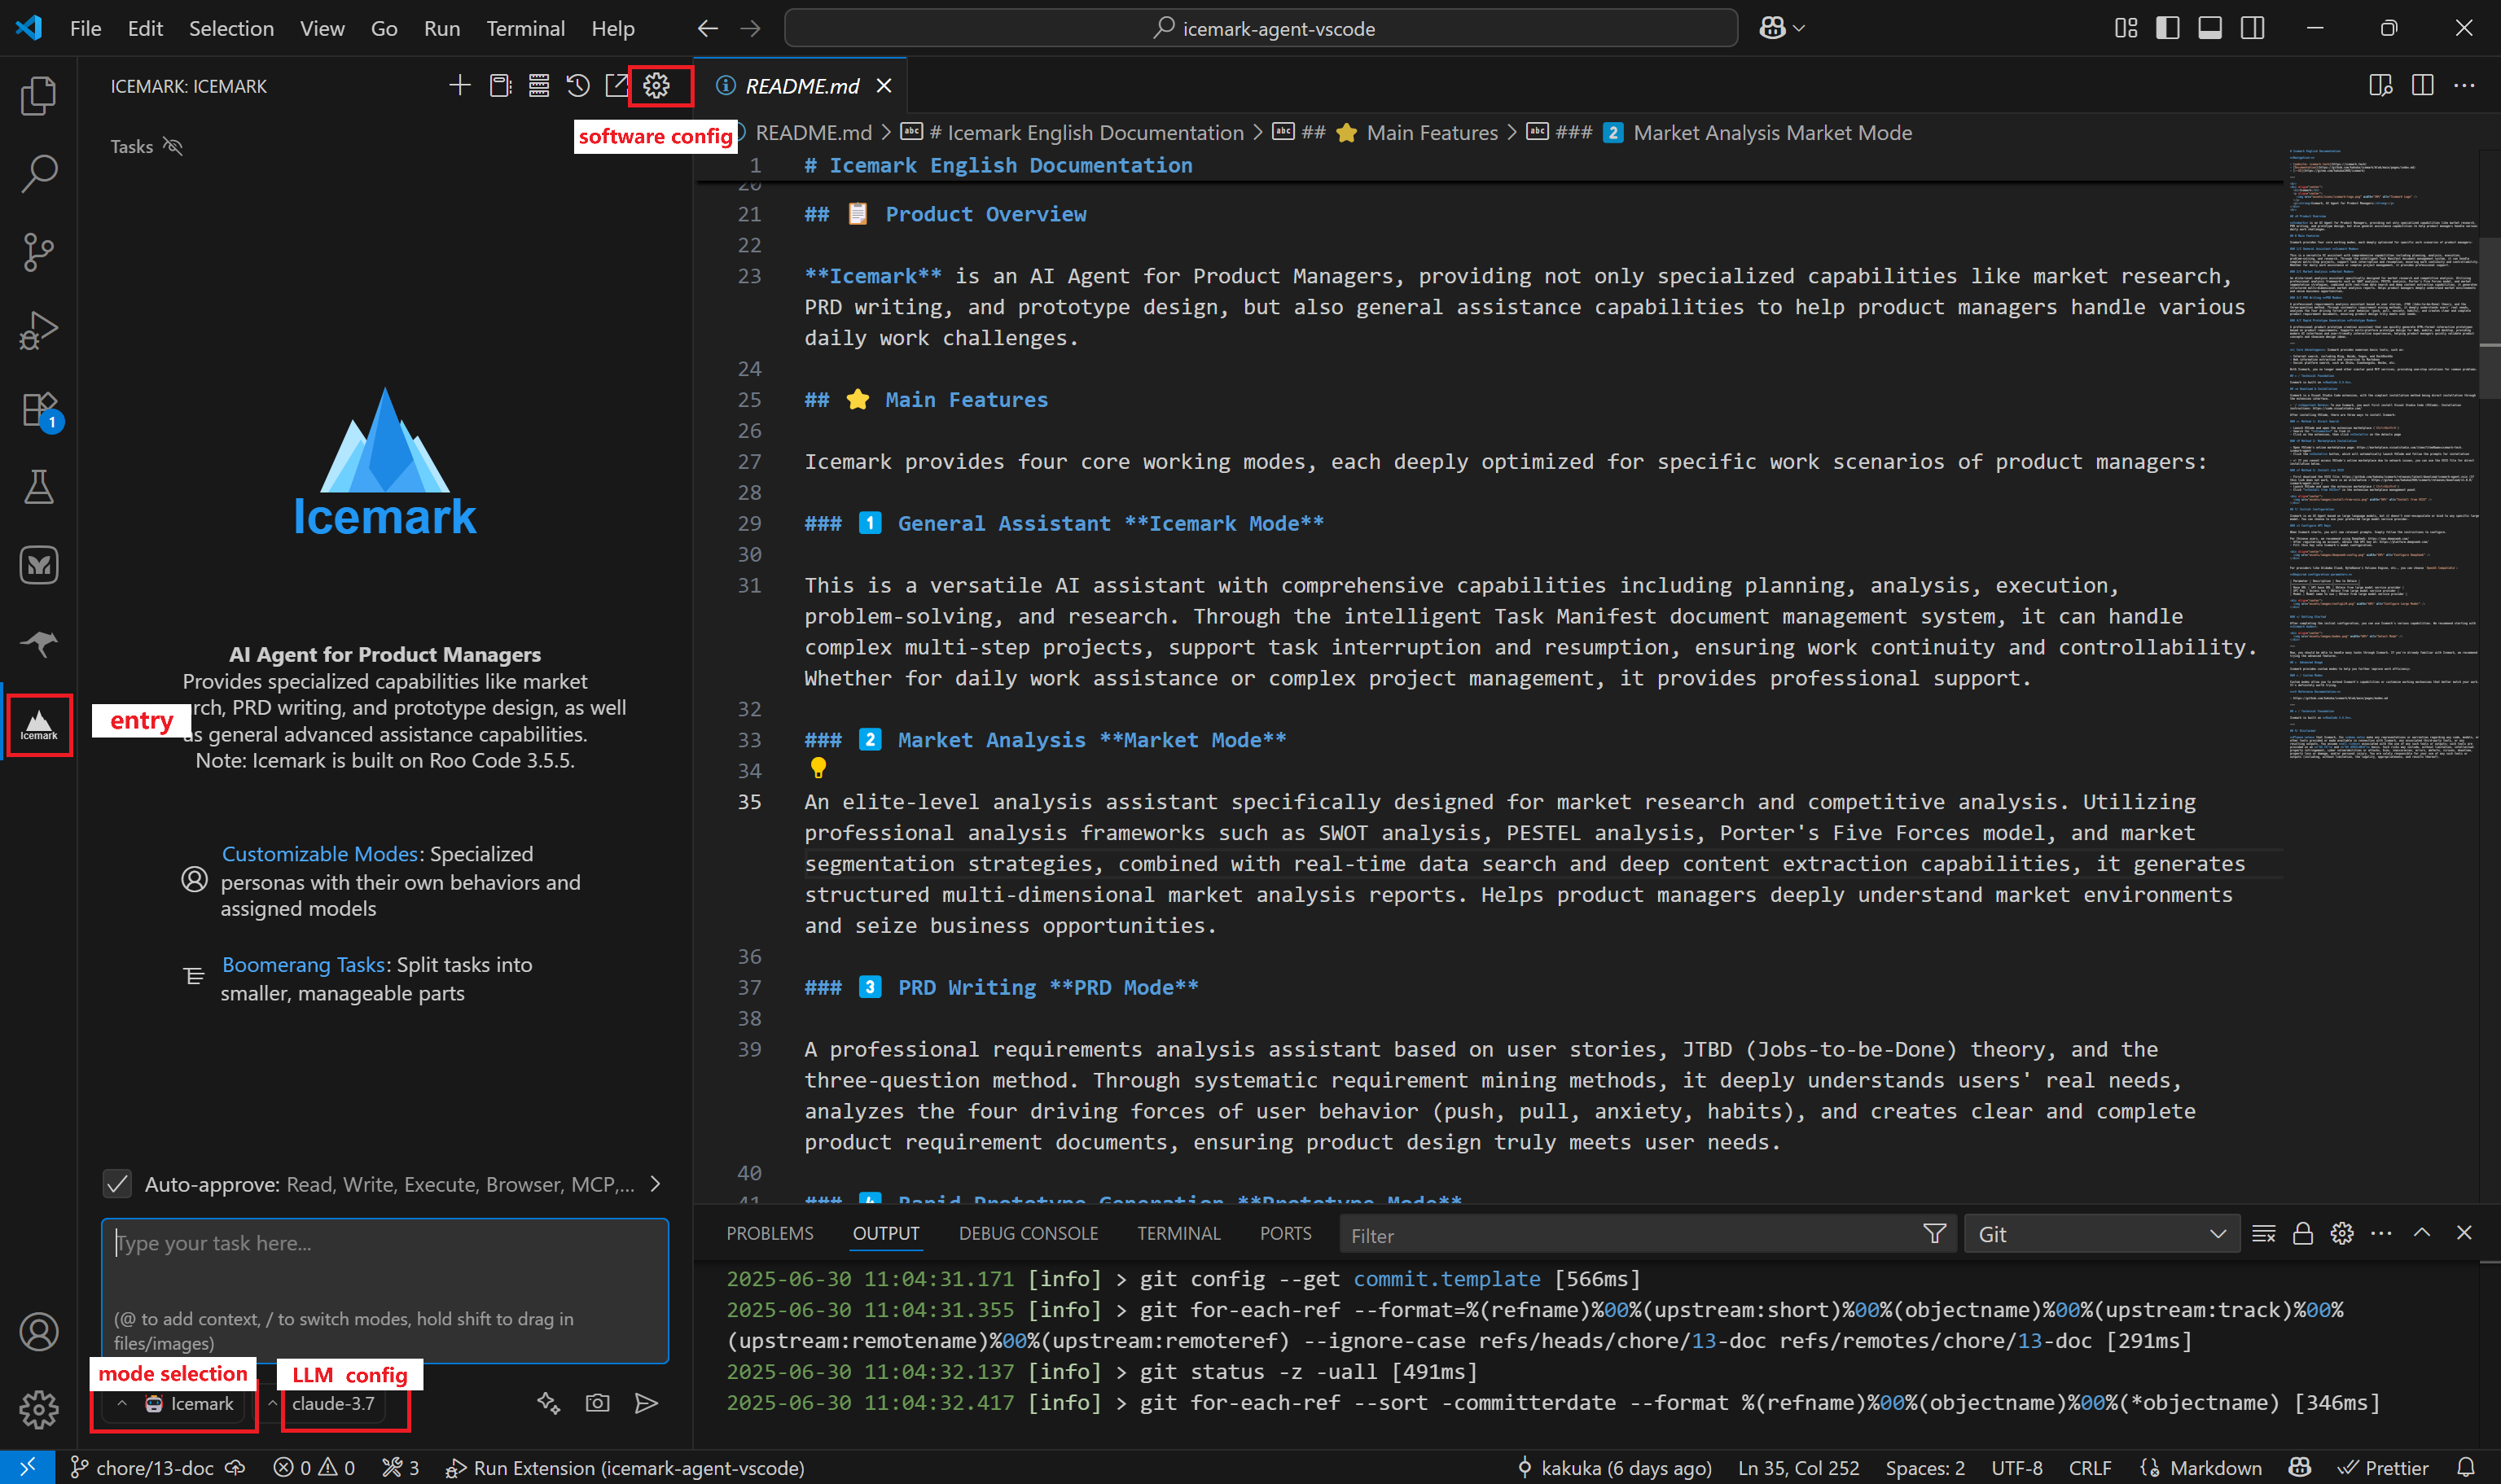This screenshot has width=2501, height=1484.
Task: Add image with camera icon in task box
Action: click(597, 1403)
